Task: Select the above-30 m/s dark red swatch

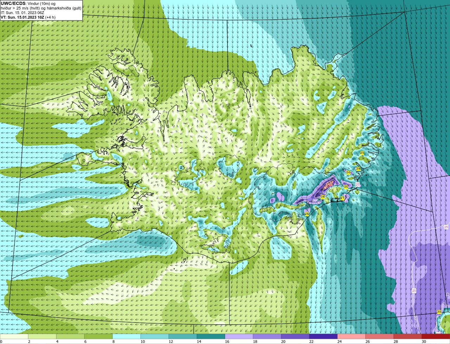Action: [x=436, y=337]
